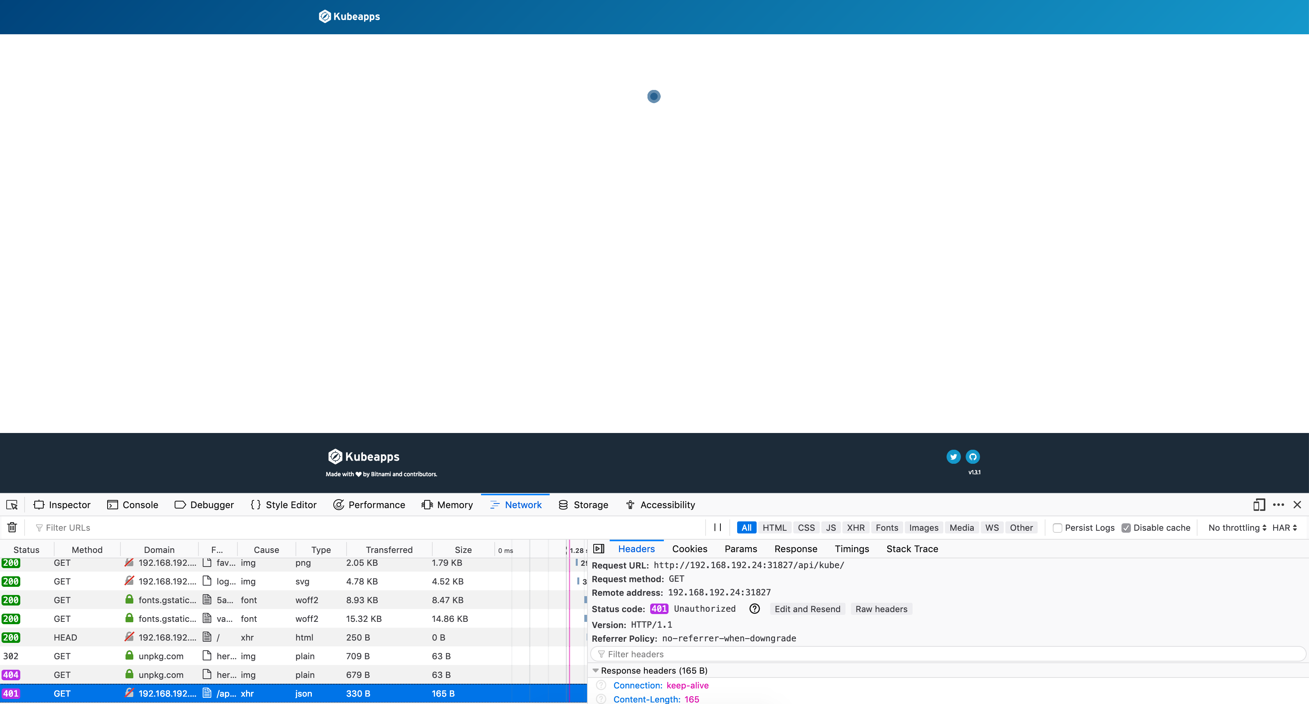Viewport: 1309px width, 704px height.
Task: Pause network recording
Action: [x=718, y=527]
